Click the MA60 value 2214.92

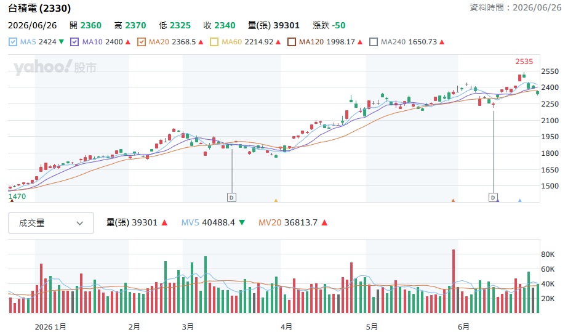tap(259, 42)
